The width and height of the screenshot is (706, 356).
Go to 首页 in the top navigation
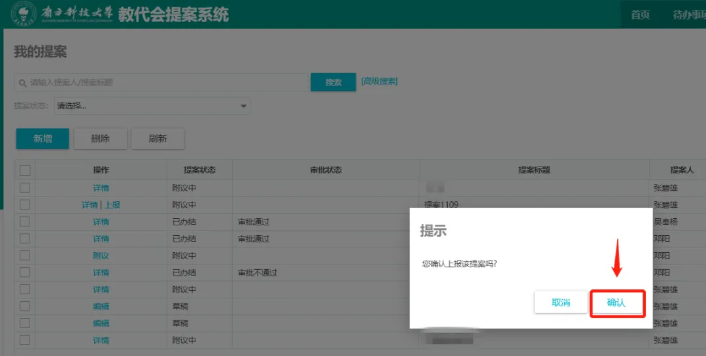pos(640,15)
